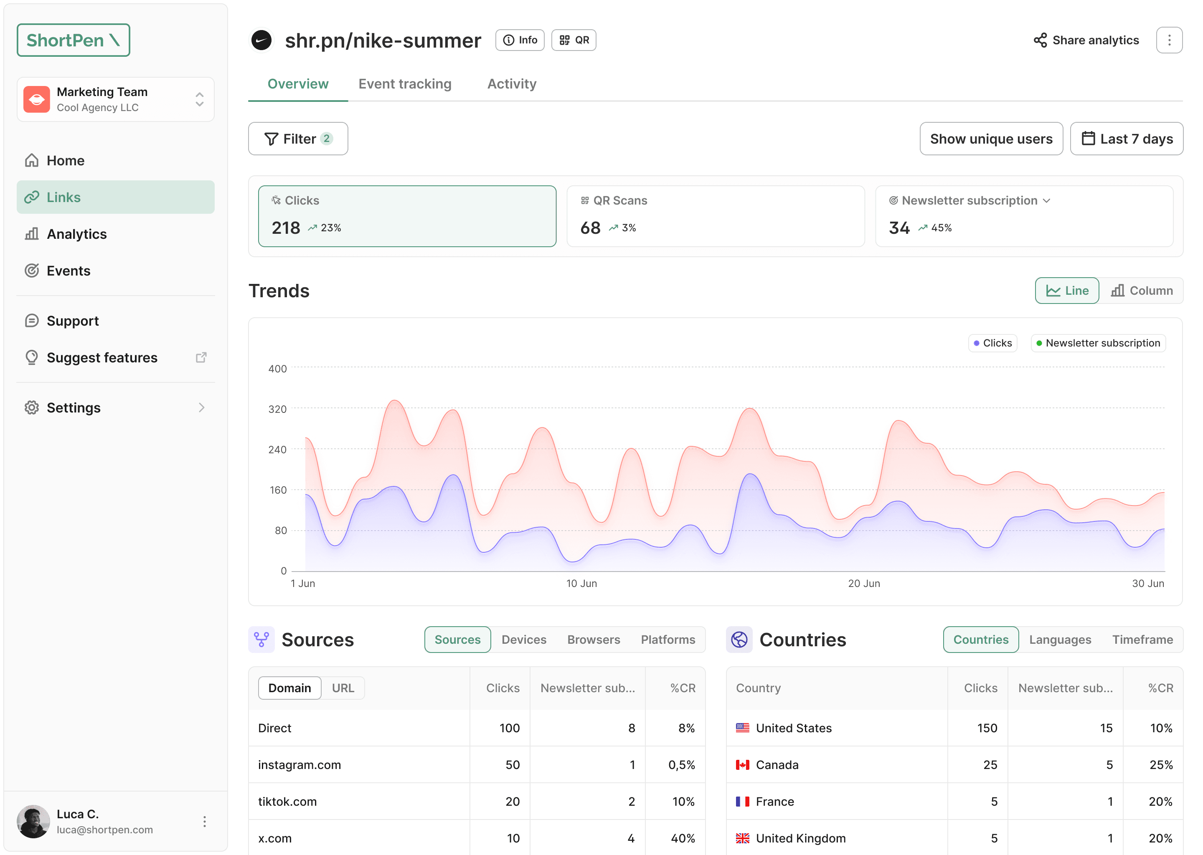Screen dimensions: 1203x855
Task: Open Suggest features external link
Action: point(202,357)
